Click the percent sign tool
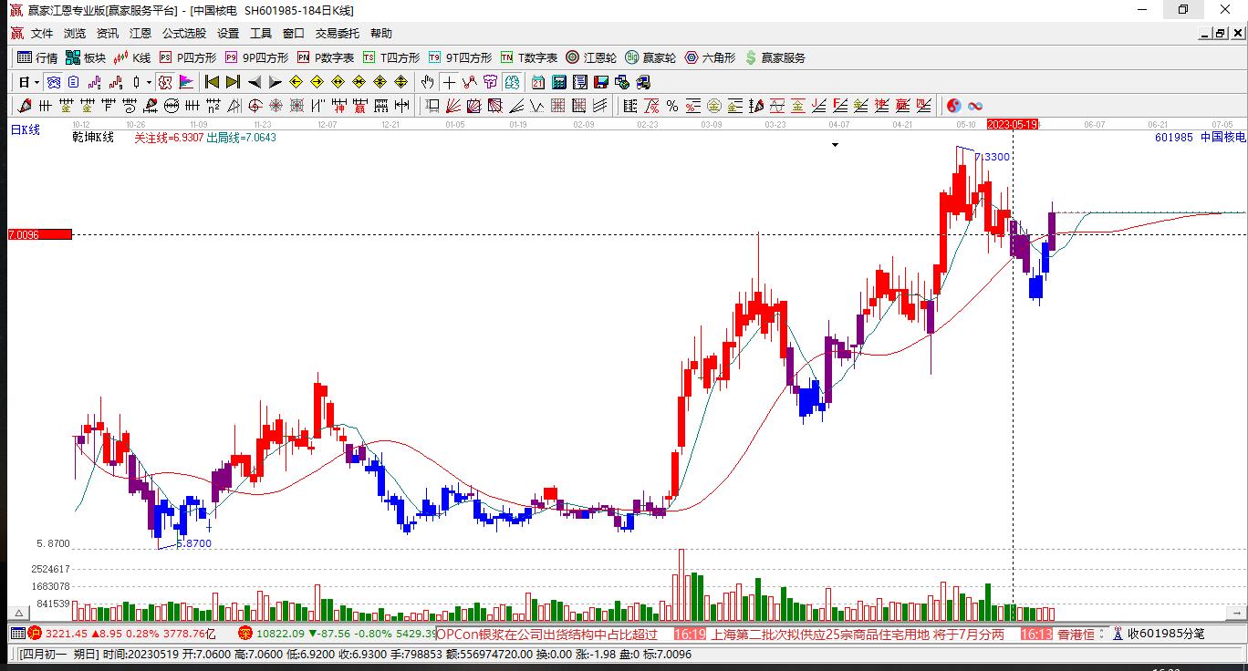The width and height of the screenshot is (1248, 671). (672, 106)
